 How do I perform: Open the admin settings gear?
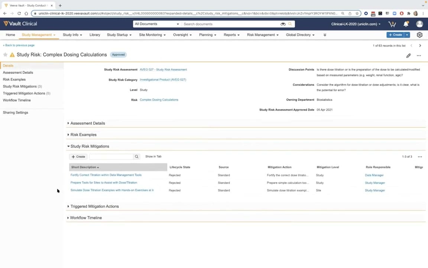(x=419, y=35)
